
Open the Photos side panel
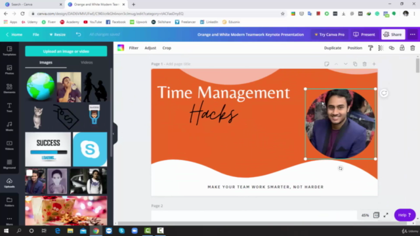point(9,69)
